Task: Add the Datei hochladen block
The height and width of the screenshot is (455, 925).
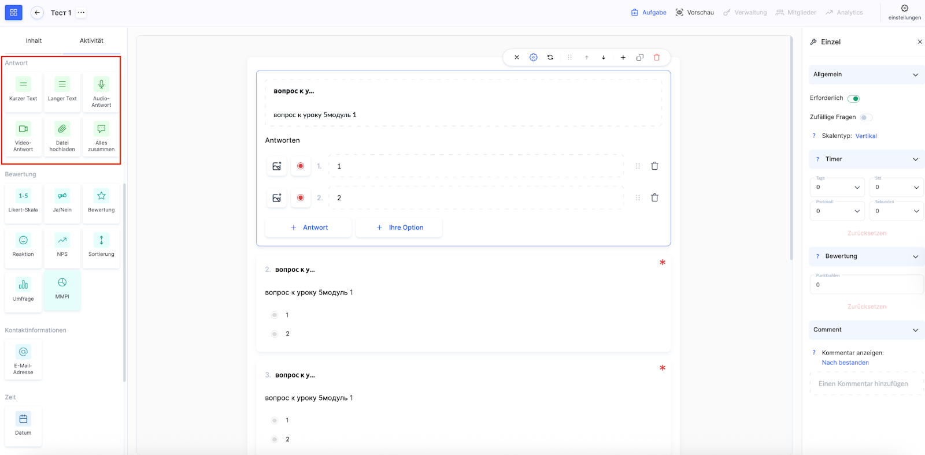Action: click(x=62, y=136)
